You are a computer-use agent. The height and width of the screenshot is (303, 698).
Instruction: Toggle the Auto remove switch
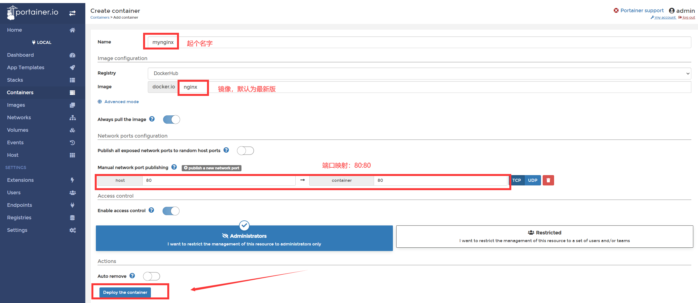tap(151, 276)
